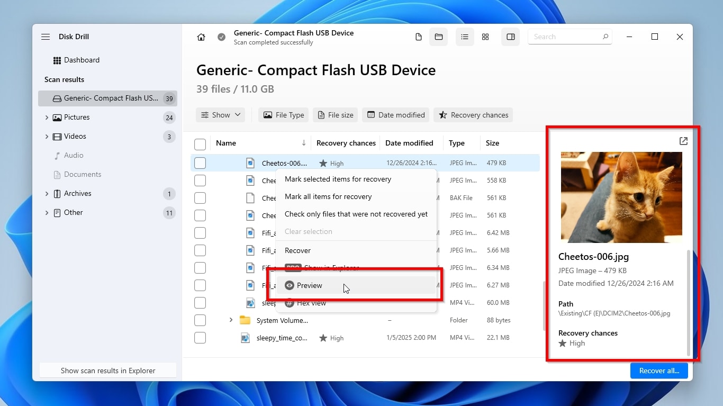This screenshot has width=723, height=406.
Task: Open preview in external window icon
Action: pyautogui.click(x=683, y=141)
